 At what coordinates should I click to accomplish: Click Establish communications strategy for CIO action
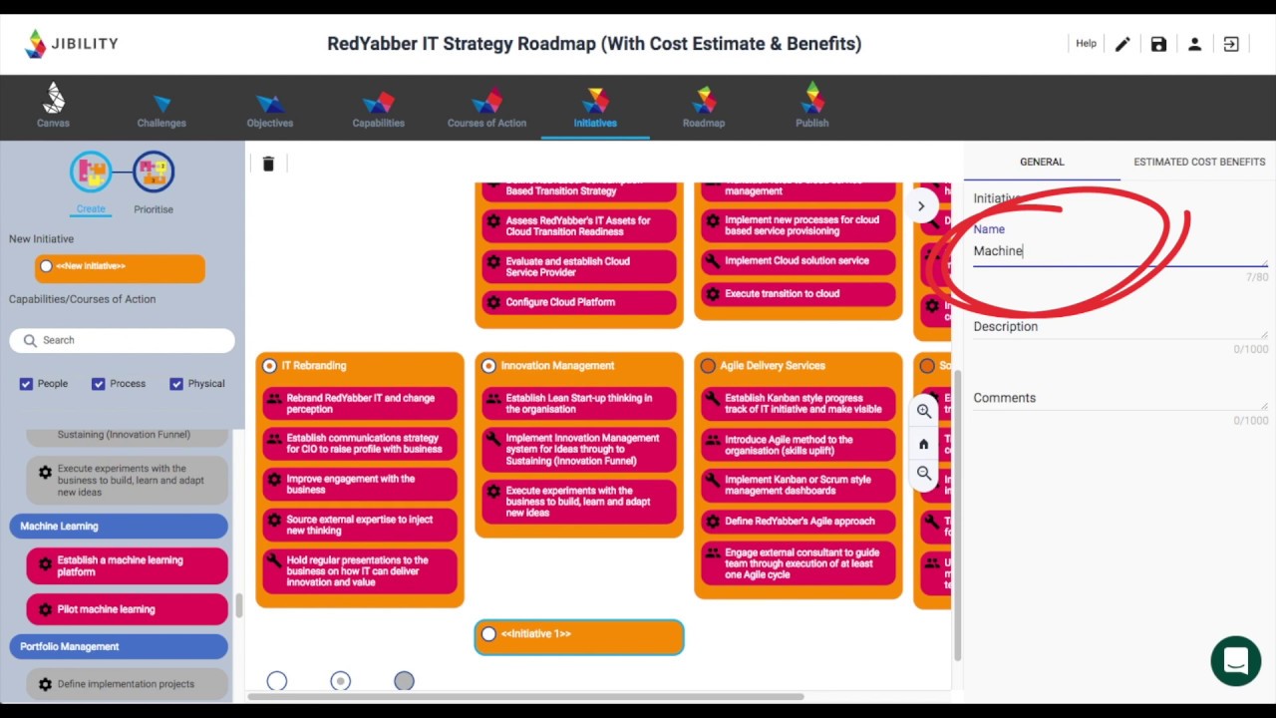[x=360, y=444]
